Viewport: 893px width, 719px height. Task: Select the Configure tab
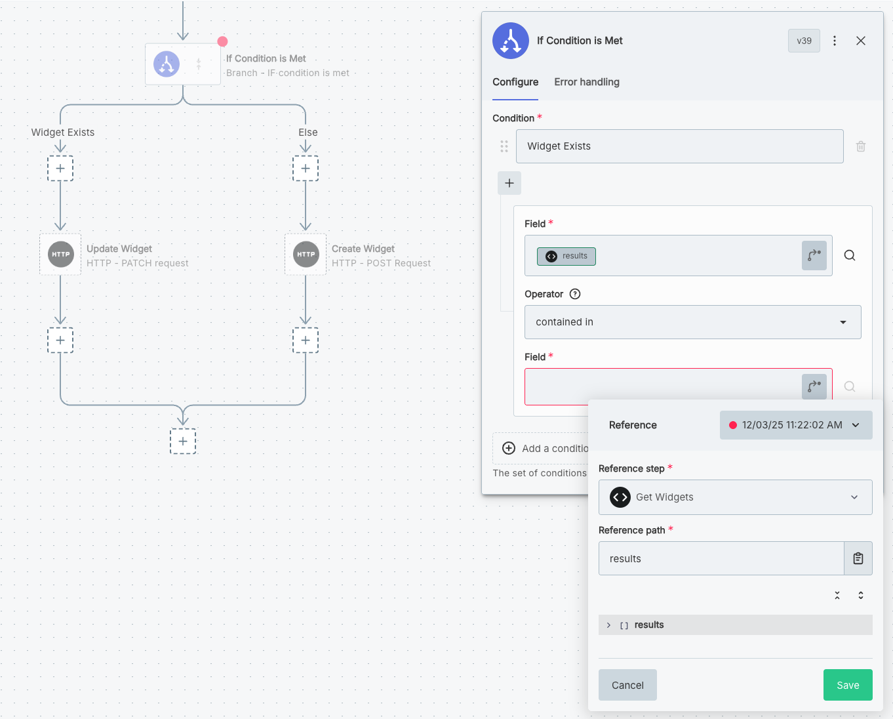coord(515,82)
